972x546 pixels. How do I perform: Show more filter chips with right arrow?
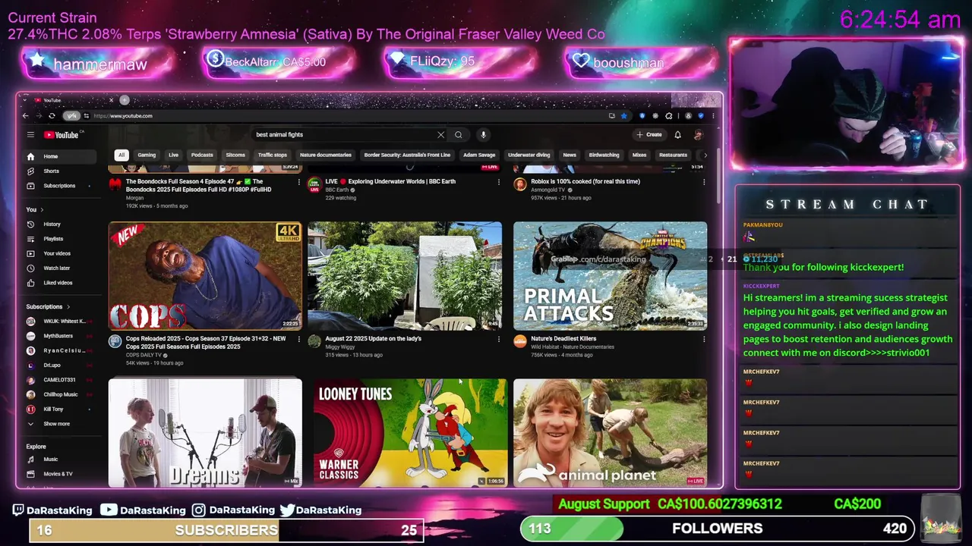[x=705, y=155]
